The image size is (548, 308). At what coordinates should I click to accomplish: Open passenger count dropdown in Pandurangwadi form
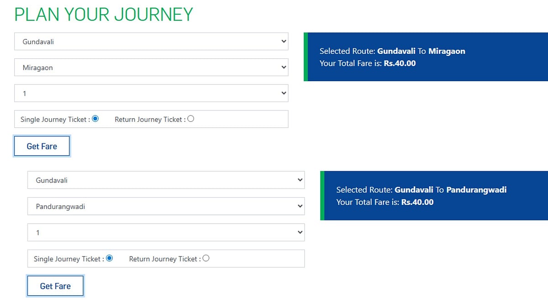pyautogui.click(x=166, y=233)
